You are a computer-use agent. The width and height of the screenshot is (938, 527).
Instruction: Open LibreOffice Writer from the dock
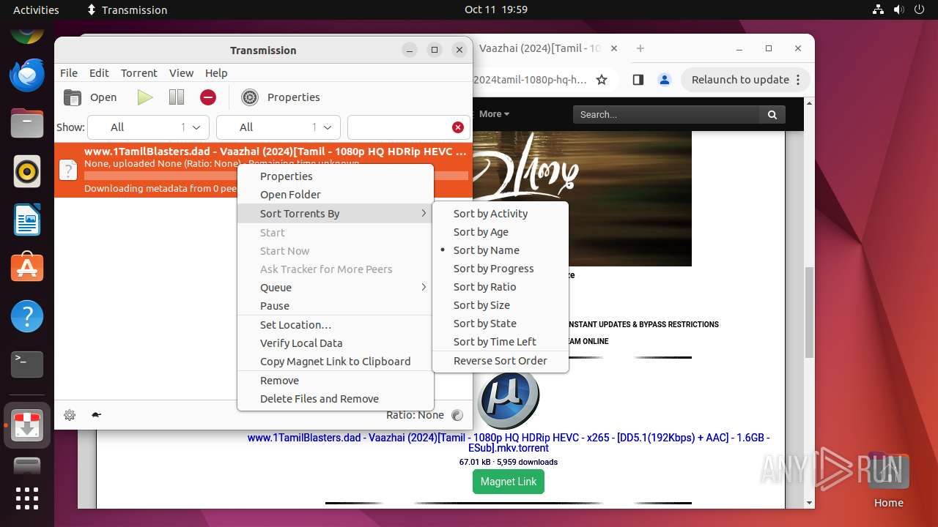(27, 220)
